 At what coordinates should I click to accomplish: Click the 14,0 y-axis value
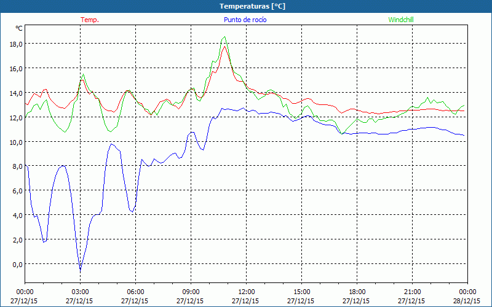click(x=16, y=93)
